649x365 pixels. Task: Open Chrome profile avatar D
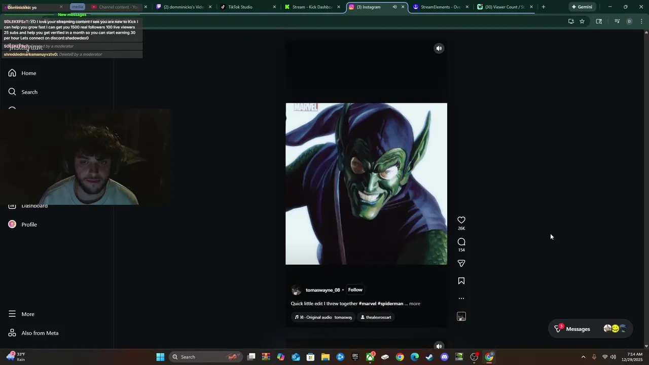click(x=629, y=21)
